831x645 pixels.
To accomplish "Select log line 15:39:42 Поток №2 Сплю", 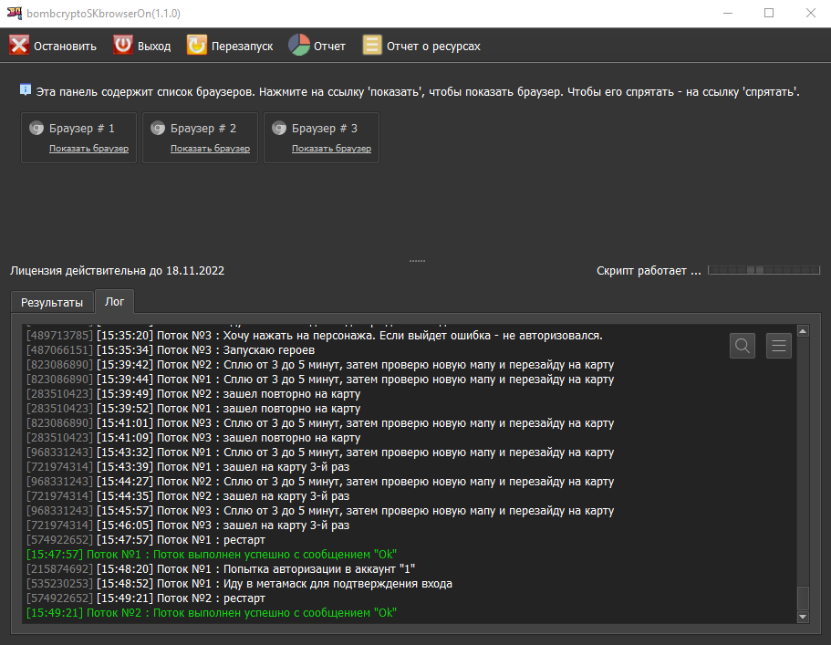I will pos(321,365).
